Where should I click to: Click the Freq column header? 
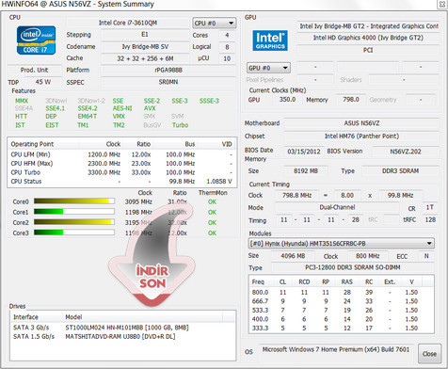click(x=261, y=281)
